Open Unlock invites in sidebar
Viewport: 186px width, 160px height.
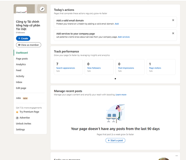23,123
